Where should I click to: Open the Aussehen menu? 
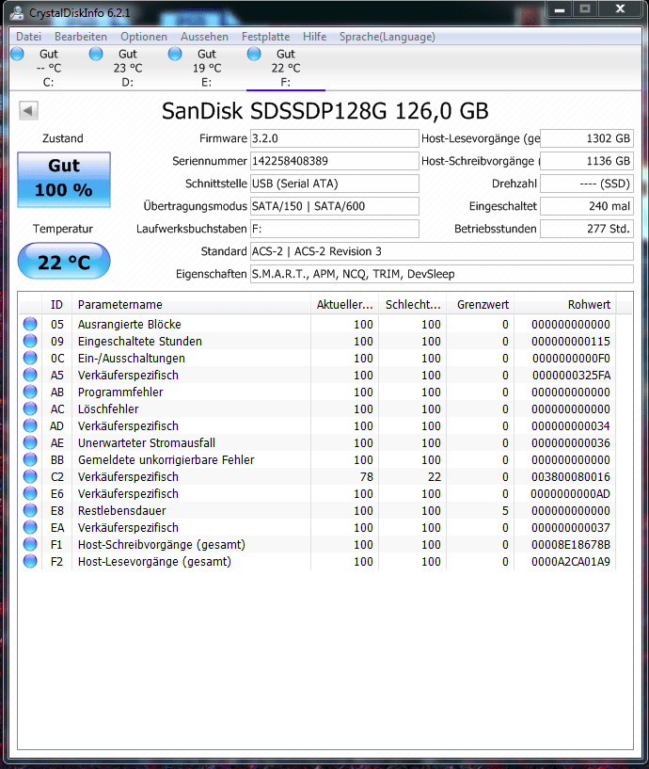204,37
